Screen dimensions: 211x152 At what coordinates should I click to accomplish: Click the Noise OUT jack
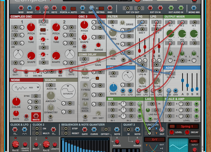(x=26, y=116)
